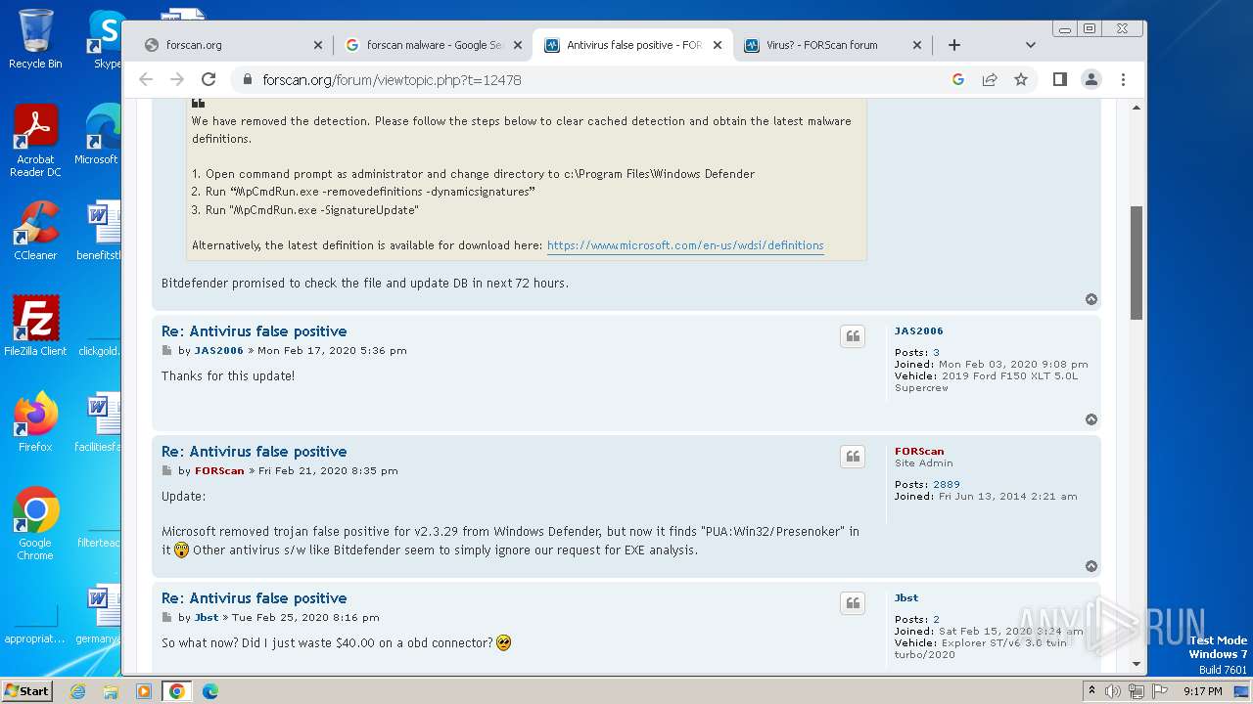Jump to top from JAS2006's post
1253x704 pixels.
pos(1091,419)
